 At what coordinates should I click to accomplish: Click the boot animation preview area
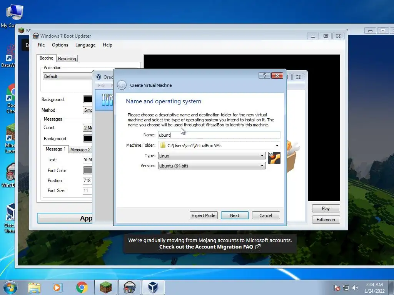324,128
